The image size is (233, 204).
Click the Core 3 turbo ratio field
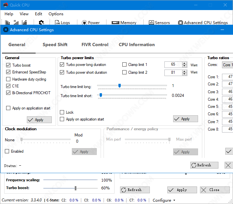[227, 92]
